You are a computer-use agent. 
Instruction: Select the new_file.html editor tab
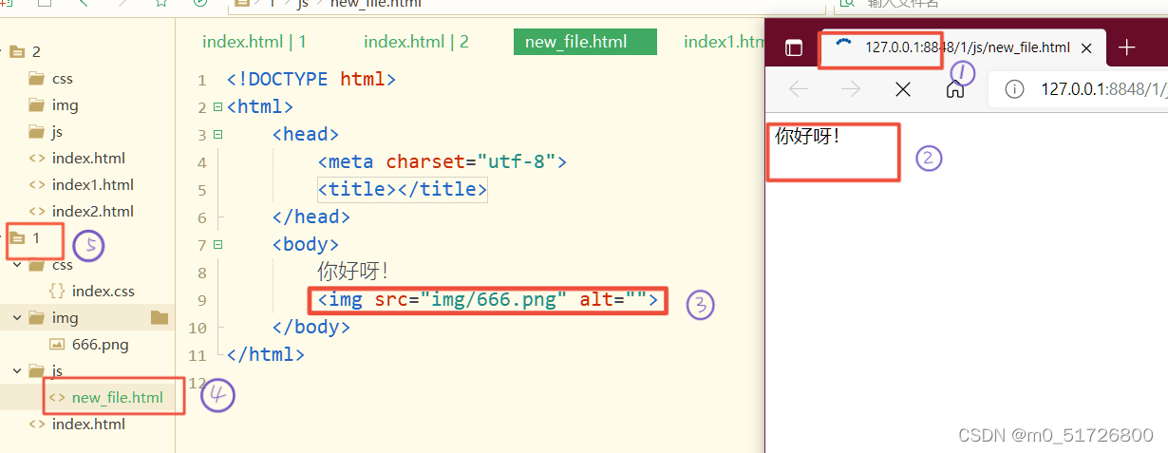coord(585,42)
